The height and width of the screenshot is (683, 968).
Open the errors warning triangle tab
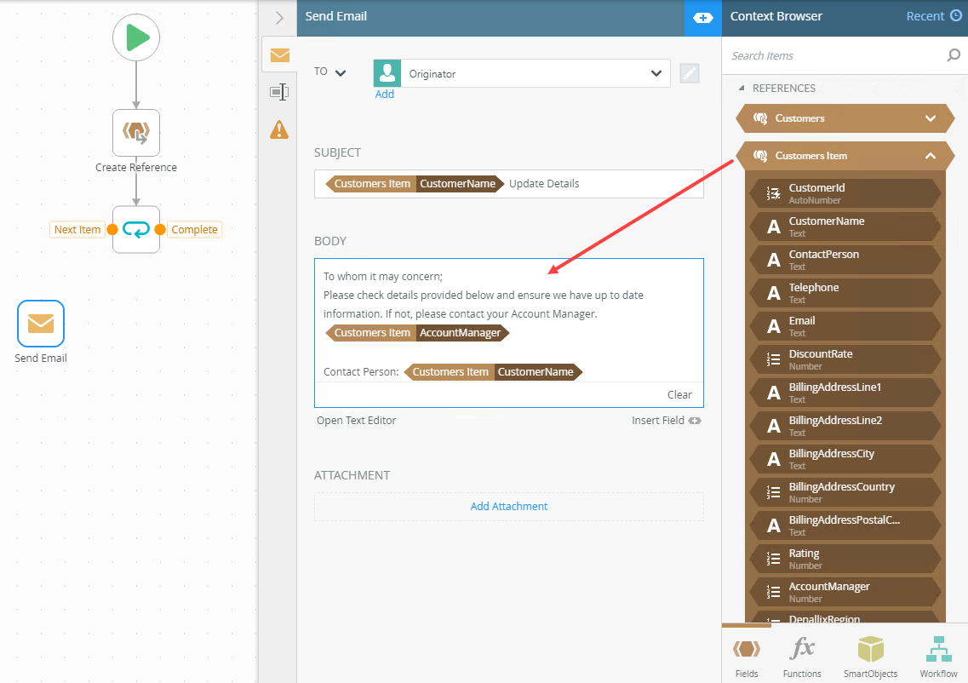click(279, 129)
